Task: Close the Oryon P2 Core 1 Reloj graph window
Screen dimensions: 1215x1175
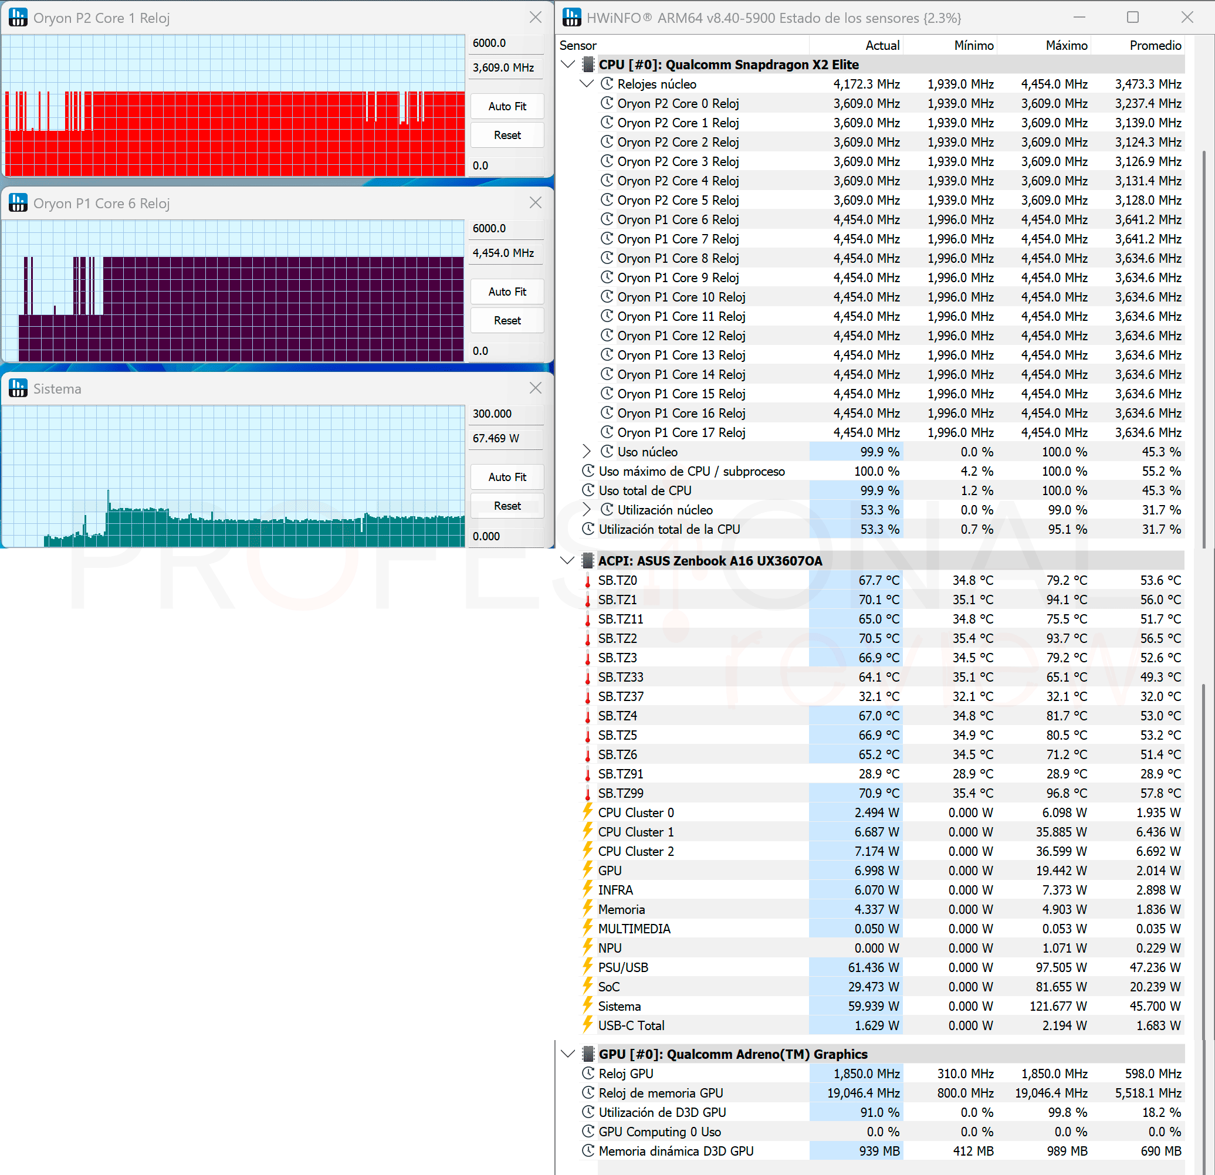Action: (x=536, y=18)
